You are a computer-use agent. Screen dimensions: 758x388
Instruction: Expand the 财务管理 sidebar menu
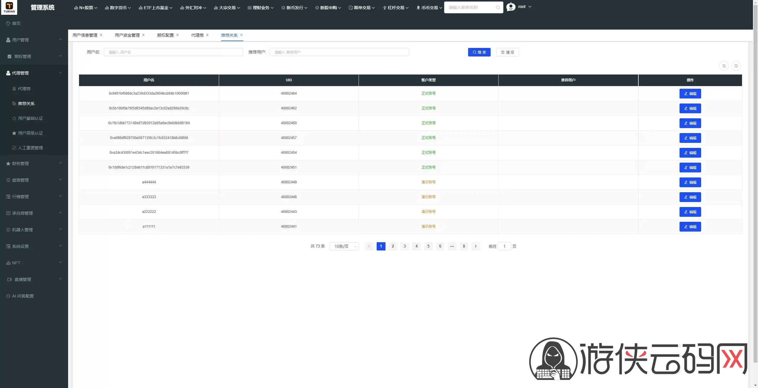click(34, 163)
